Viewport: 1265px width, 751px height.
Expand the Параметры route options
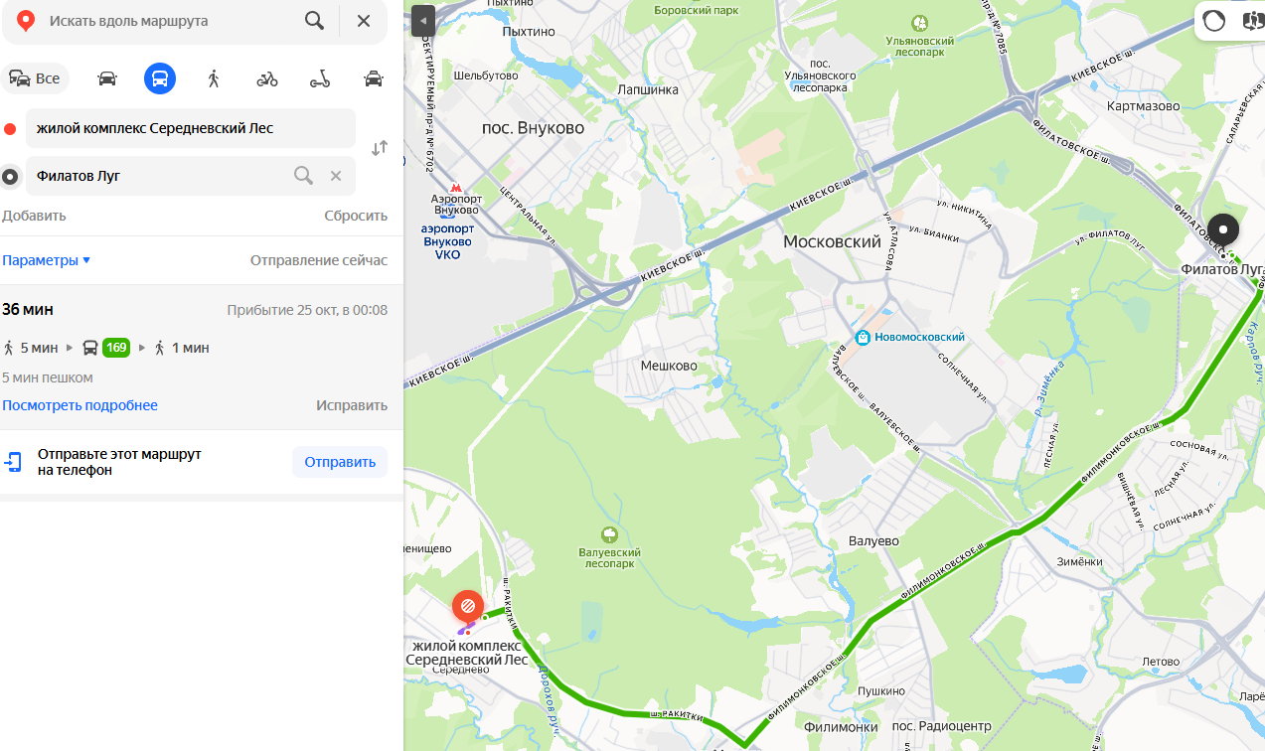(x=46, y=260)
